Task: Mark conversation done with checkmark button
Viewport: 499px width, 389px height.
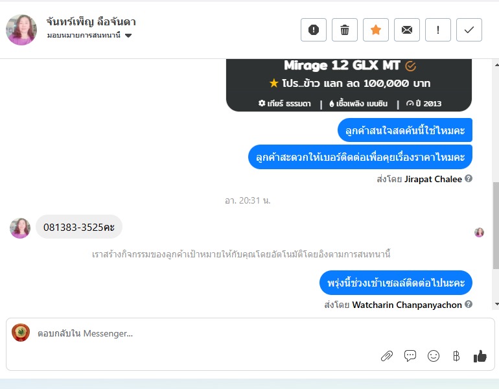Action: [469, 30]
